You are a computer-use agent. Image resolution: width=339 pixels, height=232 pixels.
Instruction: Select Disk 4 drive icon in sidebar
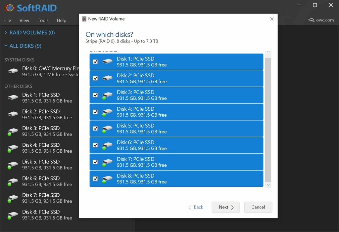tap(13, 148)
